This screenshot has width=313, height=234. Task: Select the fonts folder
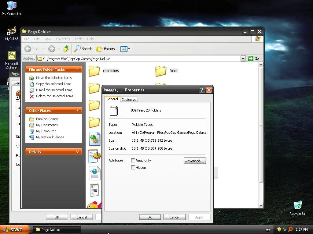click(x=166, y=71)
